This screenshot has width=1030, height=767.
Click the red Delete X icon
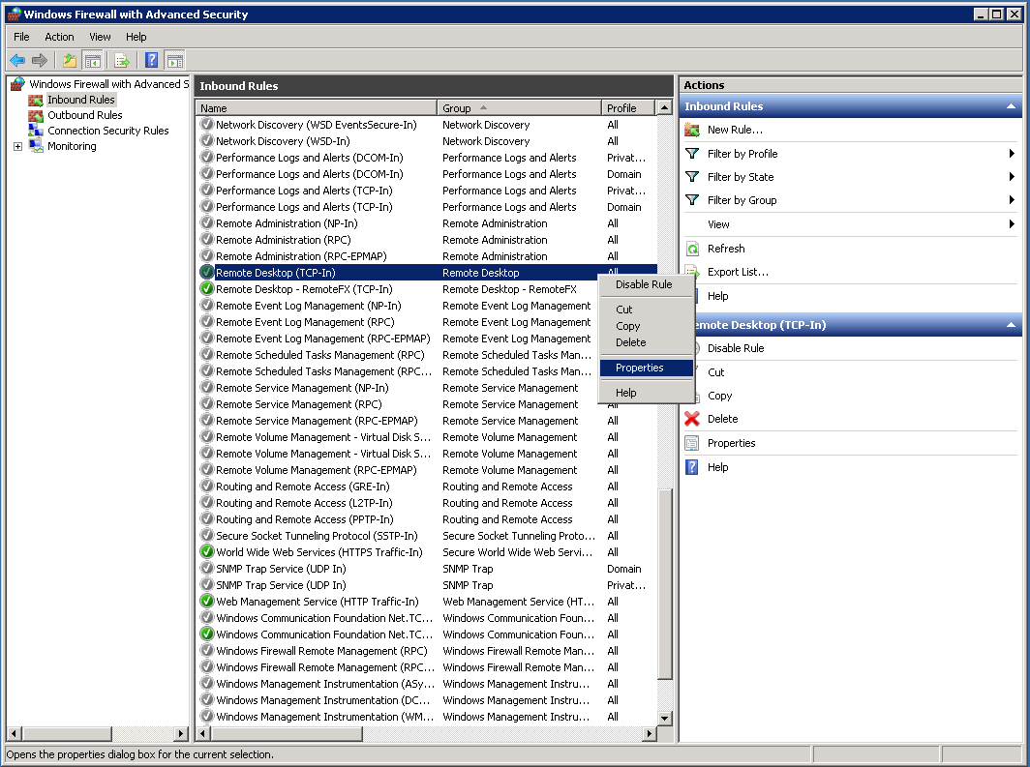[692, 419]
